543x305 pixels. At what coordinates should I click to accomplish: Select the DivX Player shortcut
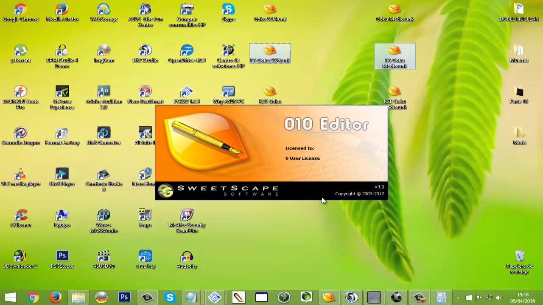coord(62,177)
